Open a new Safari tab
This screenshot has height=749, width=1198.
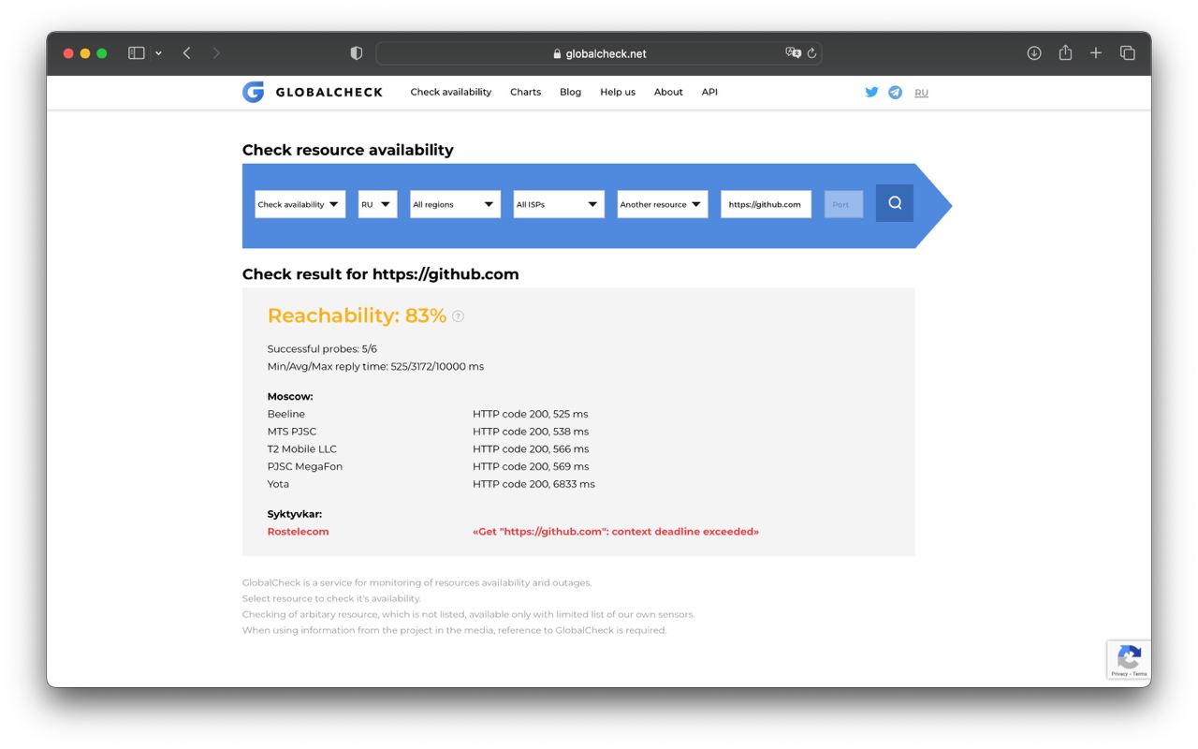(1096, 53)
